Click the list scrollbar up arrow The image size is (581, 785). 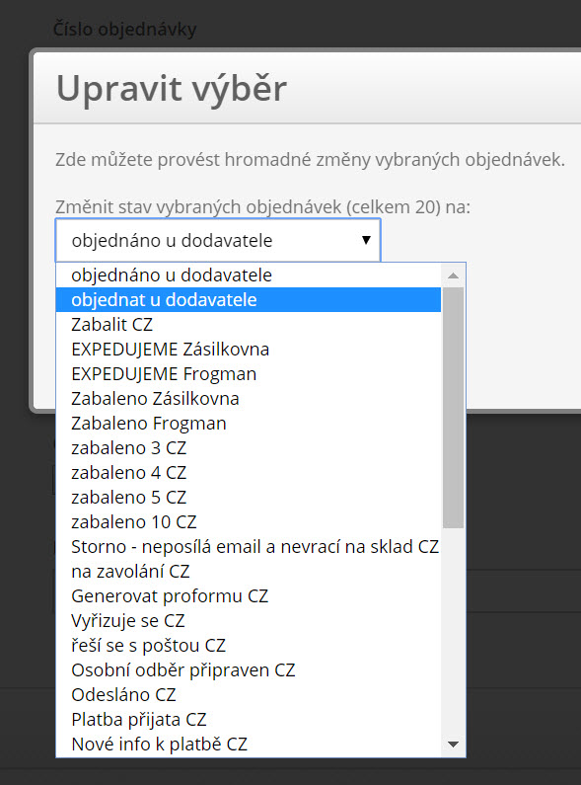coord(454,275)
